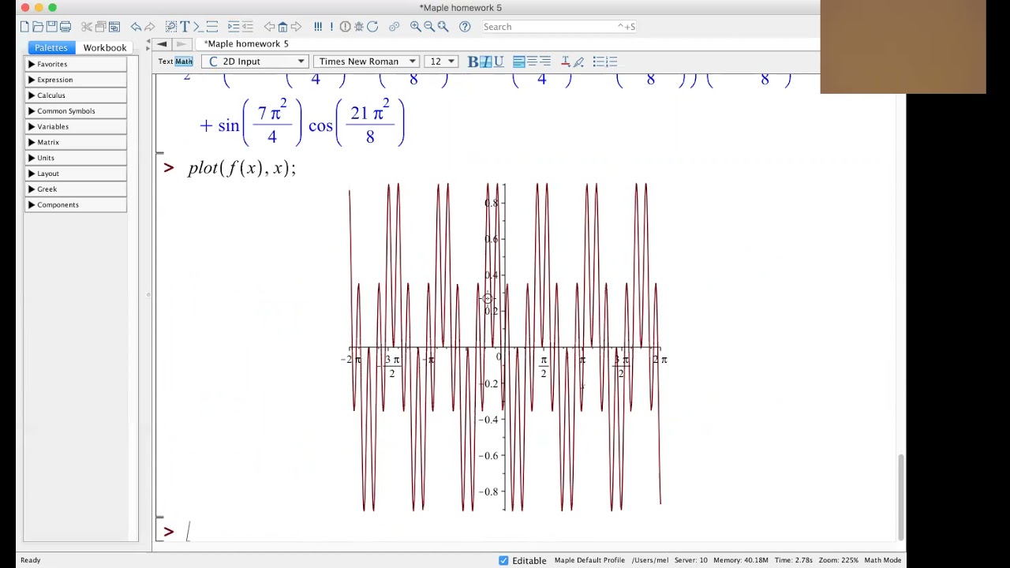
Task: Open help with the question mark icon
Action: pos(465,27)
